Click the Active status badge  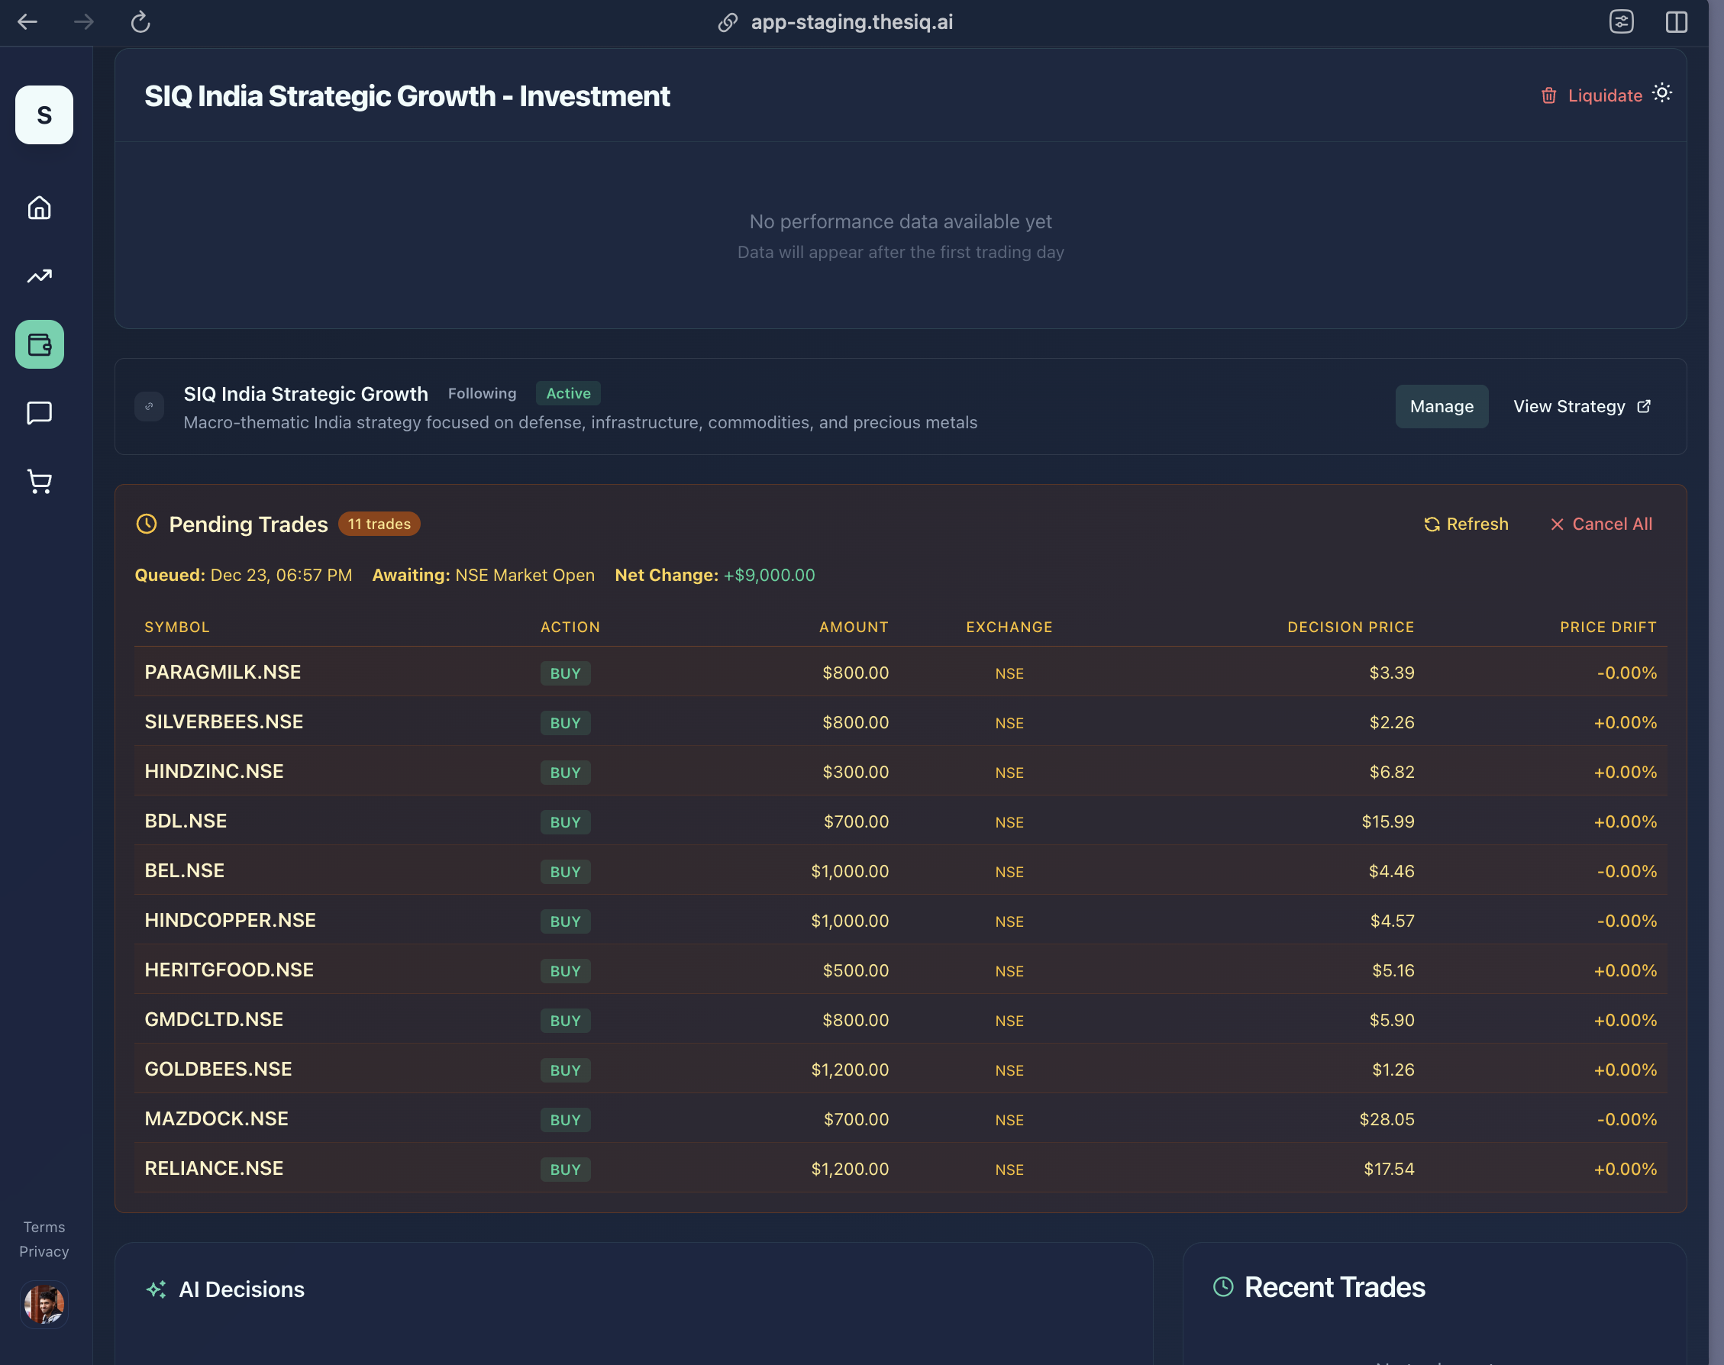(x=567, y=393)
